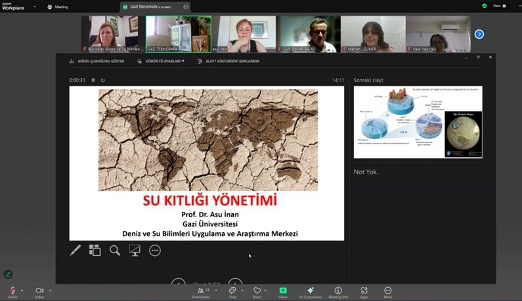Viewport: 522px width, 301px height.
Task: Click the Sonraki slayt label
Action: [x=368, y=80]
